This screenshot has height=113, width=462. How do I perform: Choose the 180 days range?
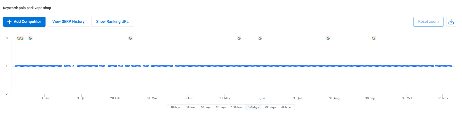237,107
